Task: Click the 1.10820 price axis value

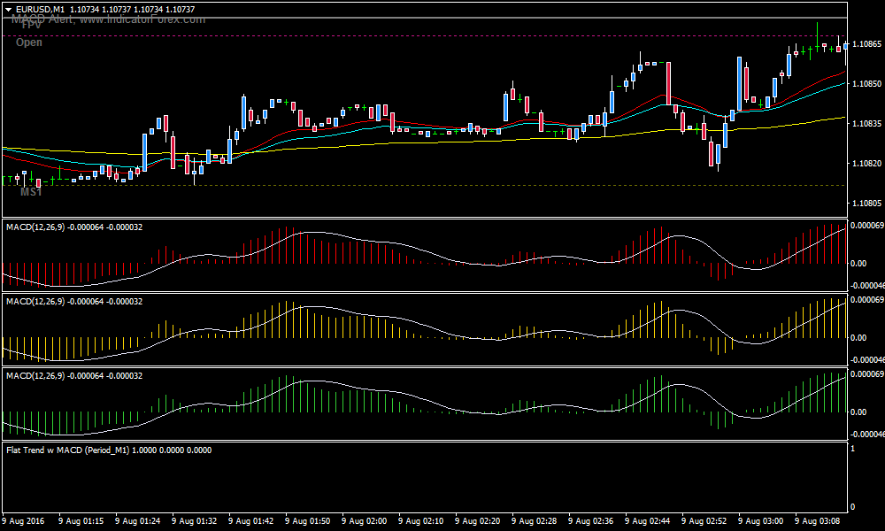Action: tap(865, 164)
